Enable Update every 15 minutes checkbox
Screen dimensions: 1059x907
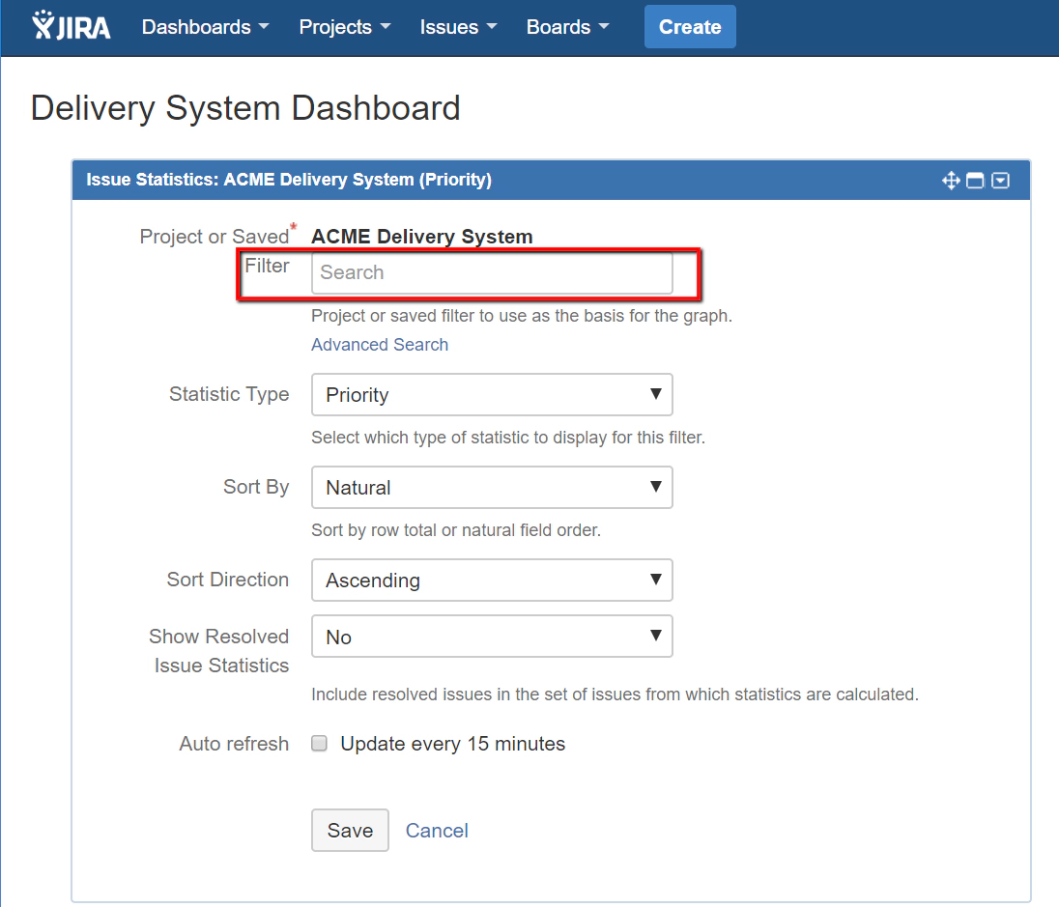click(320, 744)
